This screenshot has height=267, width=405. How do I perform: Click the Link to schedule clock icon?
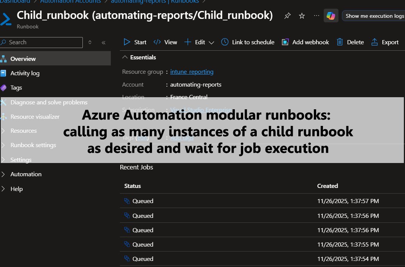tap(225, 42)
